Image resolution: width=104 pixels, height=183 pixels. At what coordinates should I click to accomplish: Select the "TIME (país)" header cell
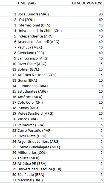tap(43, 3)
